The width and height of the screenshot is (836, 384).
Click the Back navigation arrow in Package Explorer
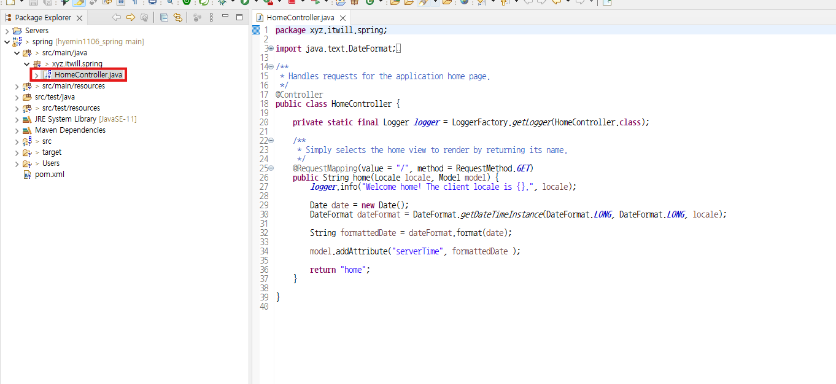point(117,17)
